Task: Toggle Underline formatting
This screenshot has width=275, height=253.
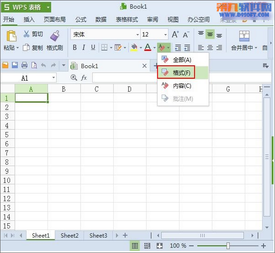Action: 93,48
